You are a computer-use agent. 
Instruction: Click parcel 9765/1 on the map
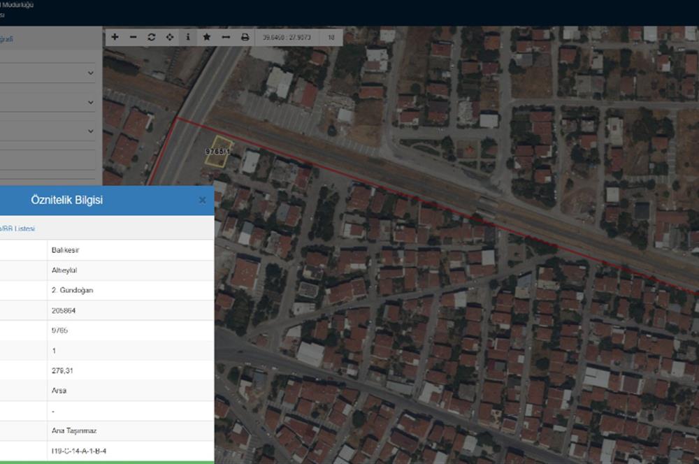pyautogui.click(x=219, y=152)
